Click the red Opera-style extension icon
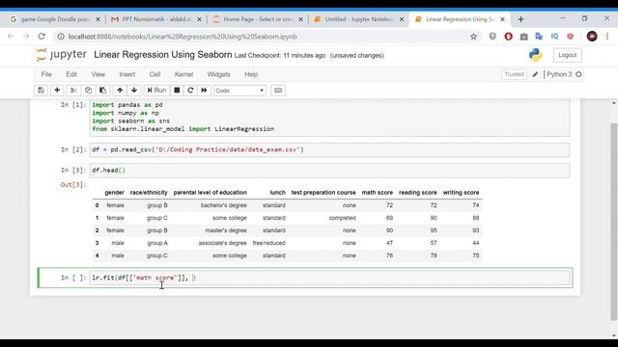This screenshot has width=618, height=347. [x=509, y=37]
